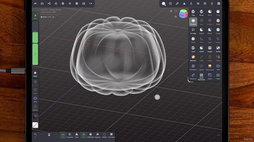Open the Files menu folder icon

[x=42, y=4]
